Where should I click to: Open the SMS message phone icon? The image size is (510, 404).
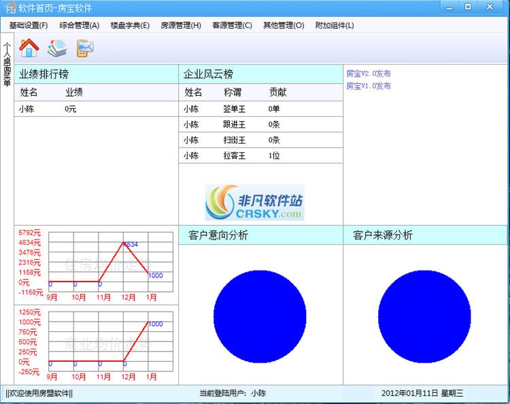(x=85, y=48)
